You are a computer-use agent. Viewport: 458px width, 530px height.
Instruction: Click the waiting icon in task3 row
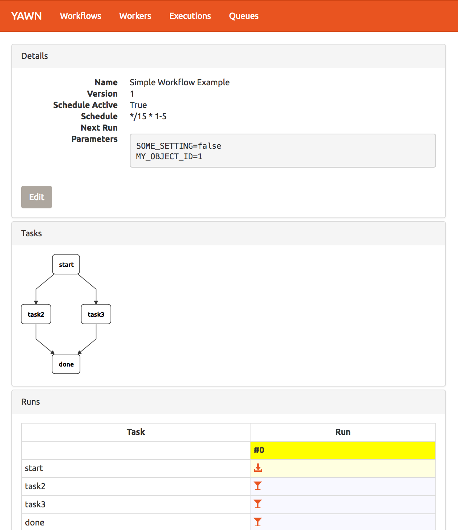[258, 504]
